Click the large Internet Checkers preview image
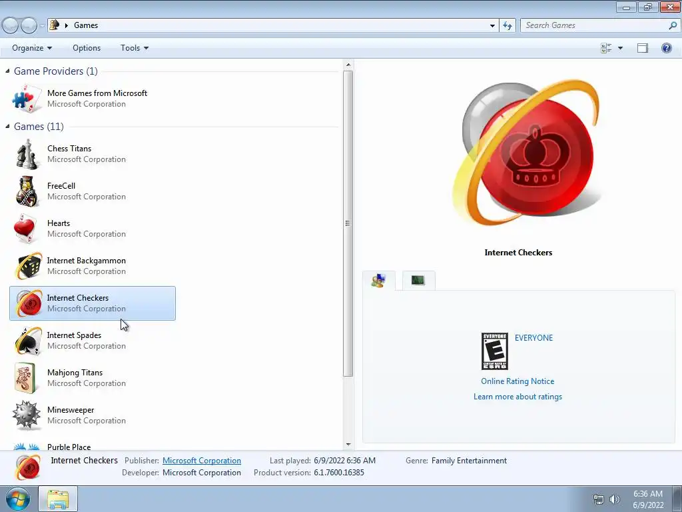The width and height of the screenshot is (682, 512). tap(527, 153)
